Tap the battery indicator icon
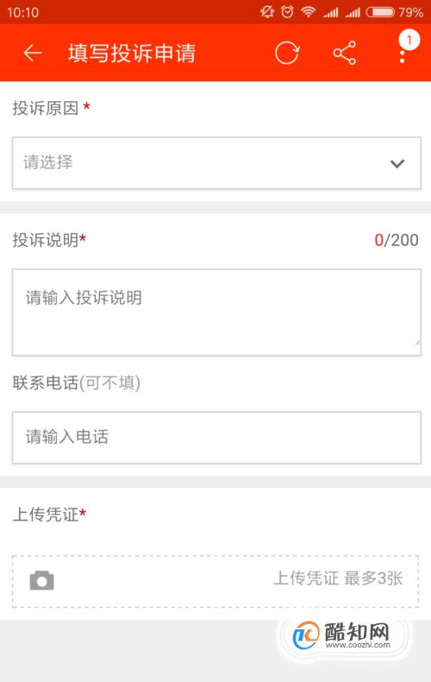 tap(380, 12)
